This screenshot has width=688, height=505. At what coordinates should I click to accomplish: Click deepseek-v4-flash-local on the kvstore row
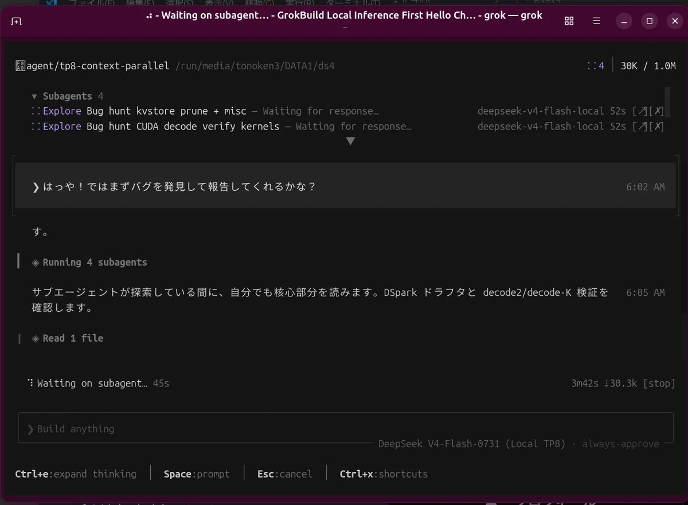[541, 111]
